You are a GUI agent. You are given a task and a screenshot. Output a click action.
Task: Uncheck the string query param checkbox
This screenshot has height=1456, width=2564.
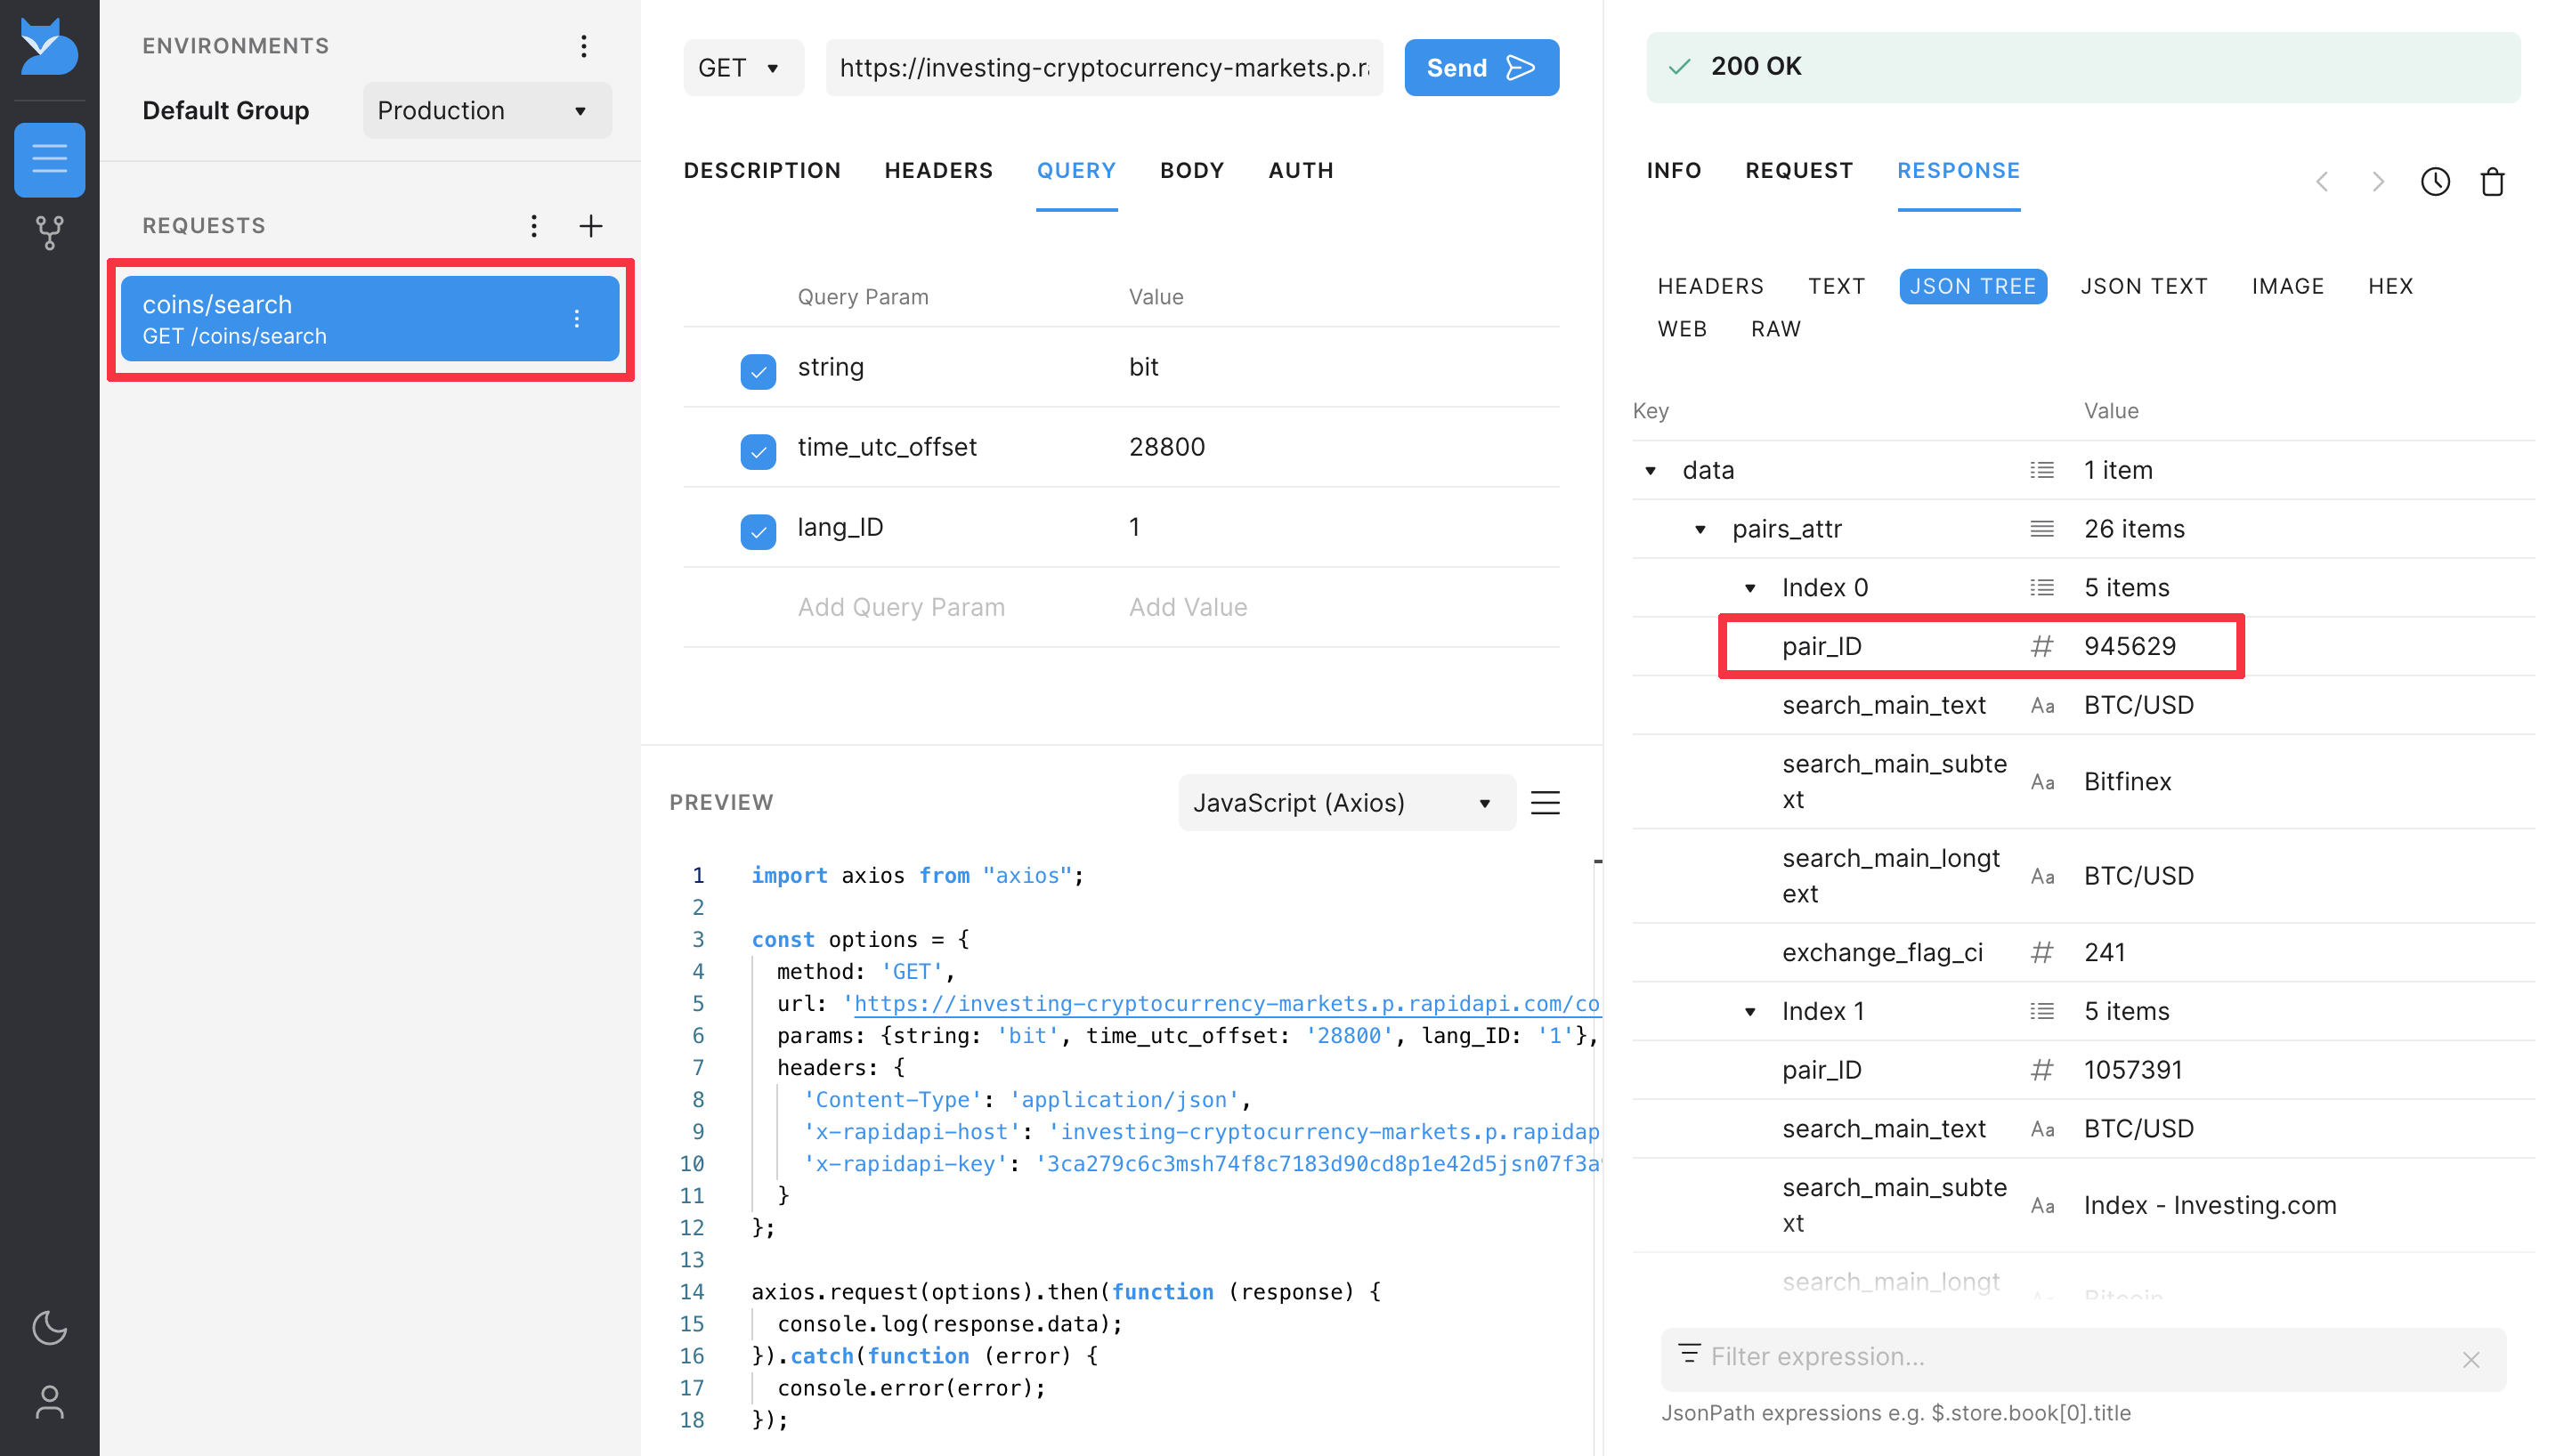[x=758, y=371]
